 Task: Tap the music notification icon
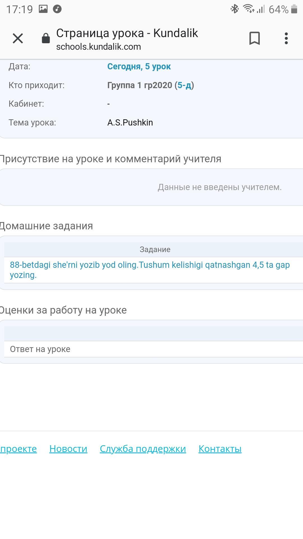tap(57, 9)
